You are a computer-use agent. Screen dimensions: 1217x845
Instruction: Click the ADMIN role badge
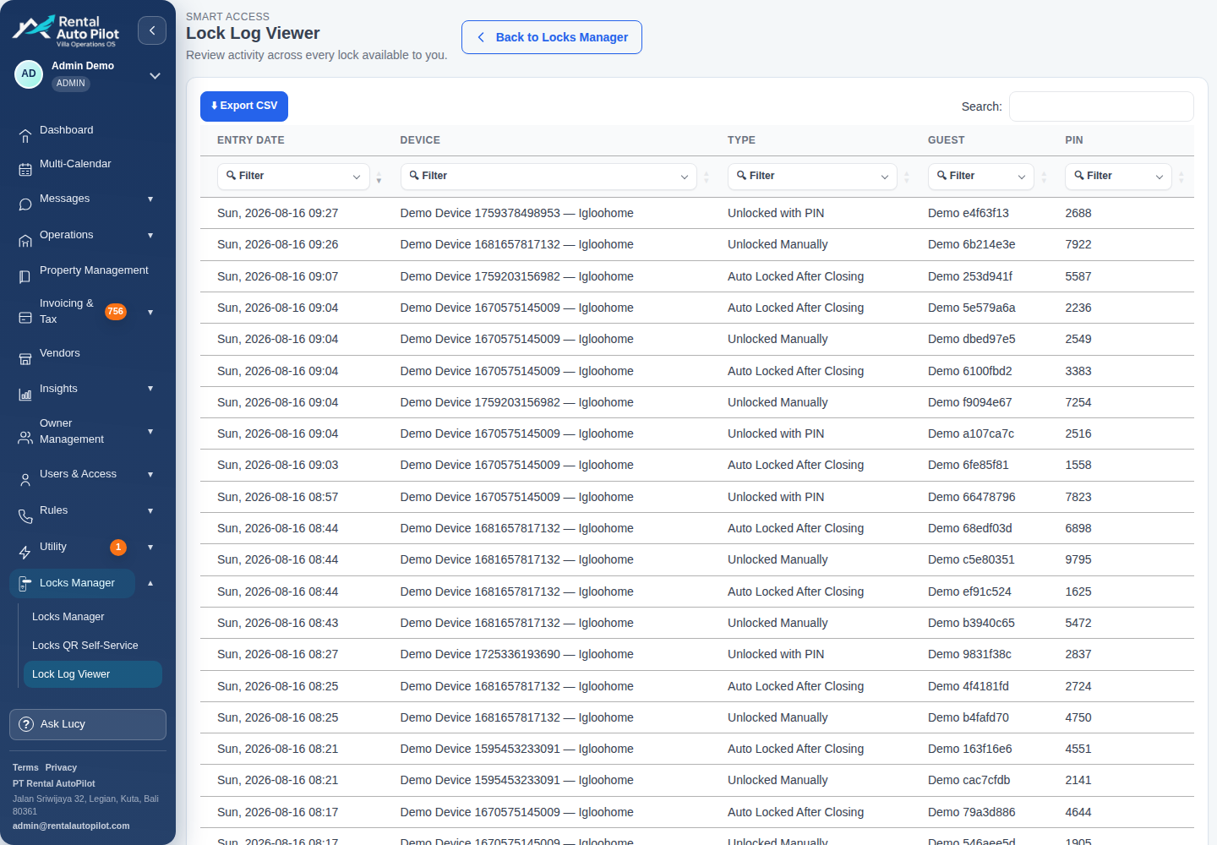pos(71,84)
